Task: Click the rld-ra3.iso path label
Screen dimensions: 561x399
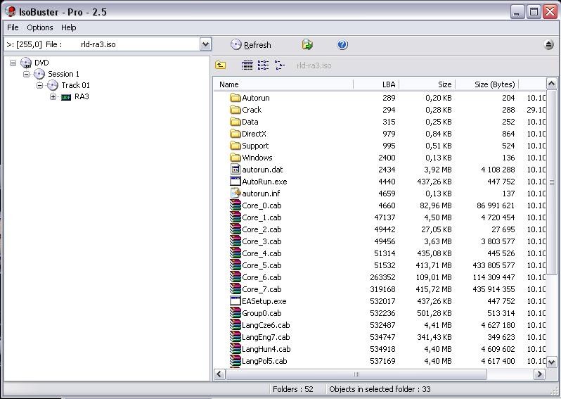Action: 314,65
